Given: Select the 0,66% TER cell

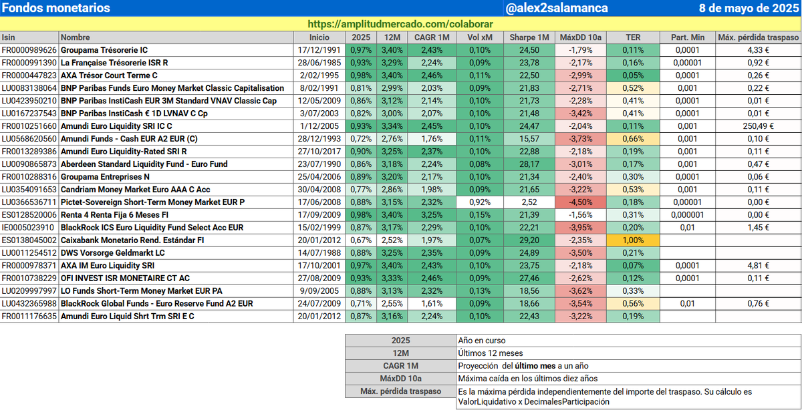Looking at the screenshot, I should [633, 139].
